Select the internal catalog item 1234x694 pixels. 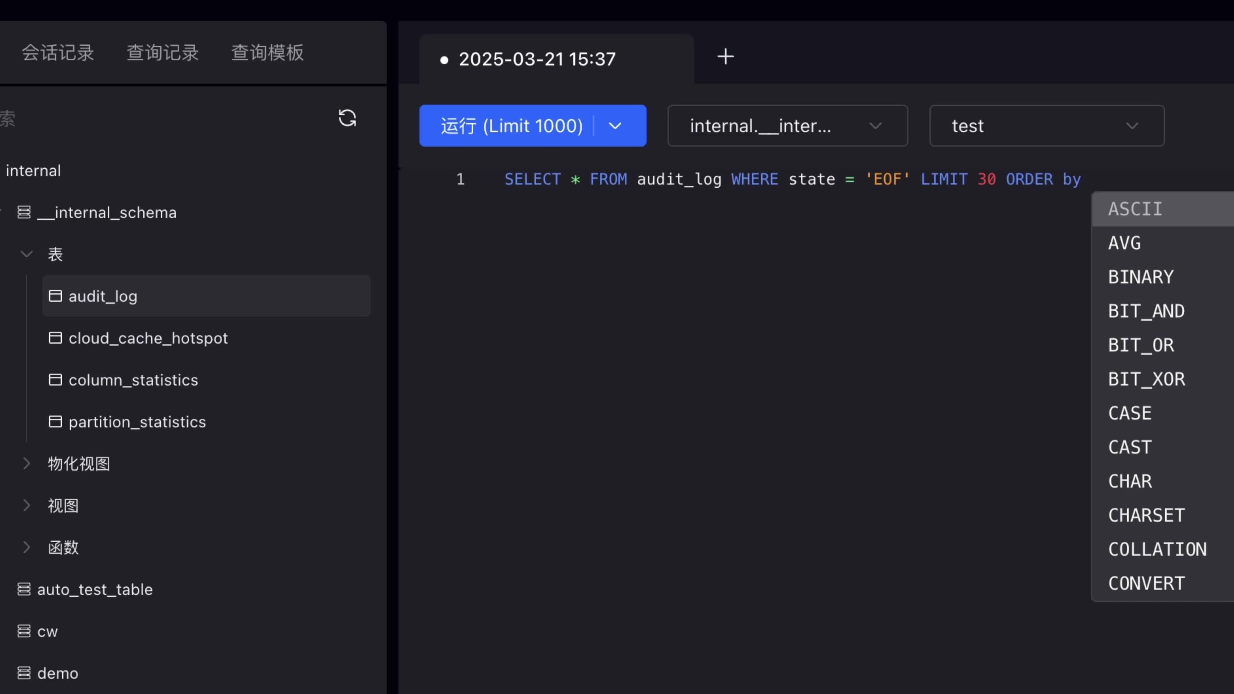click(33, 171)
